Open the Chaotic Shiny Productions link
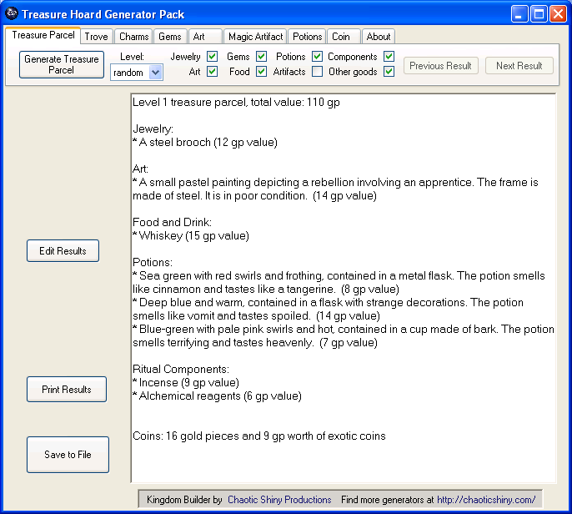The height and width of the screenshot is (514, 572). click(279, 499)
